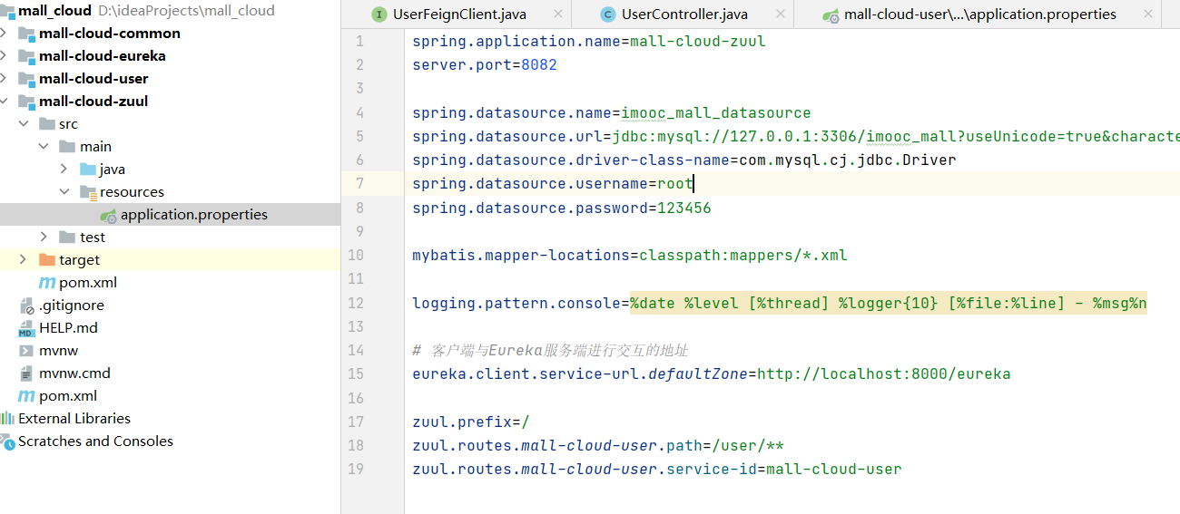Image resolution: width=1180 pixels, height=514 pixels.
Task: Click the mall-cloud-eureka module folder icon
Action: point(26,56)
